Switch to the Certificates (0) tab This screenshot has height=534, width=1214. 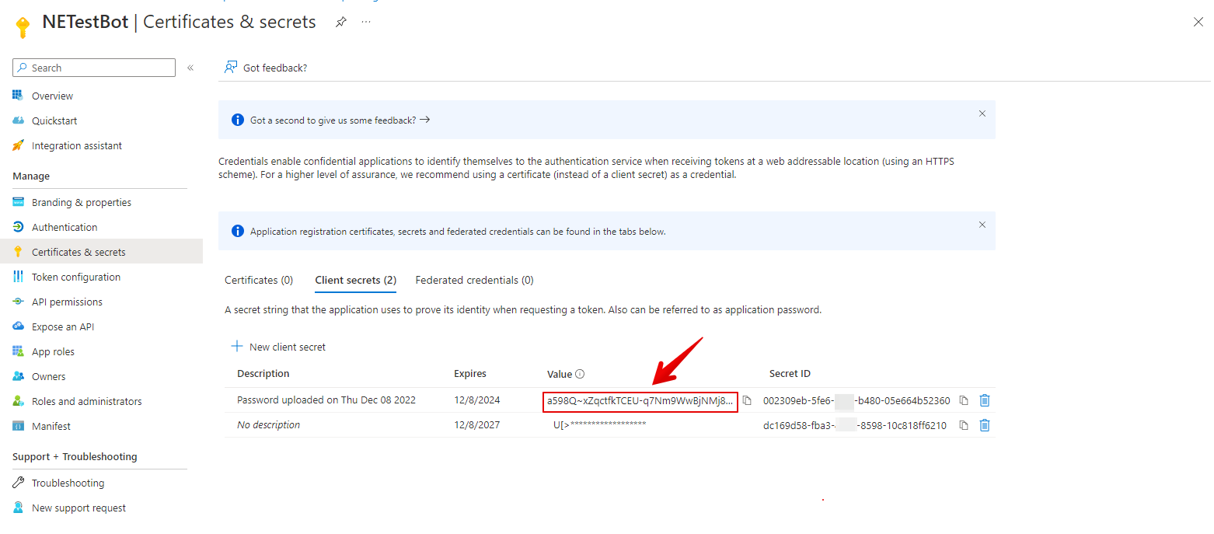click(x=259, y=280)
